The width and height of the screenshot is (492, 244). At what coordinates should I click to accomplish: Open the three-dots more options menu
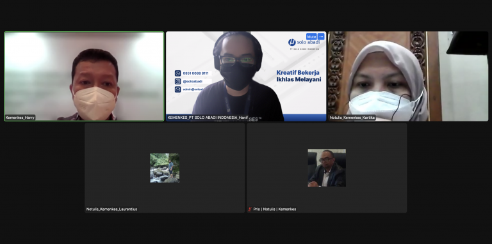coord(321,36)
